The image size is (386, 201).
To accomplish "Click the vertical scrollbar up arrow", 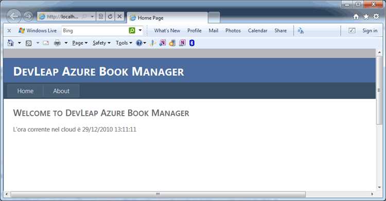I will tap(379, 52).
